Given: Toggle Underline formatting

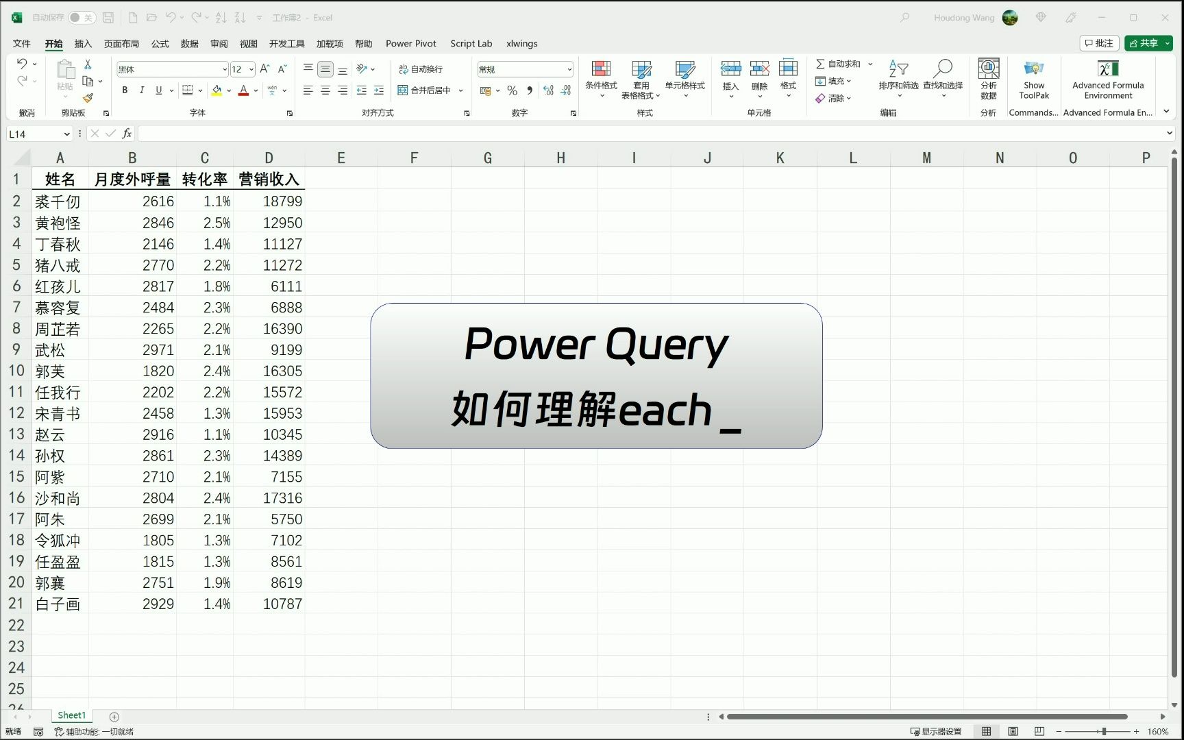Looking at the screenshot, I should pyautogui.click(x=159, y=90).
